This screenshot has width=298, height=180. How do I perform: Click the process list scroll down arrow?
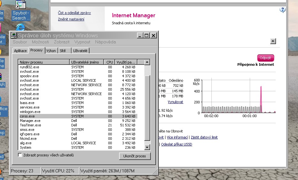pos(147,147)
